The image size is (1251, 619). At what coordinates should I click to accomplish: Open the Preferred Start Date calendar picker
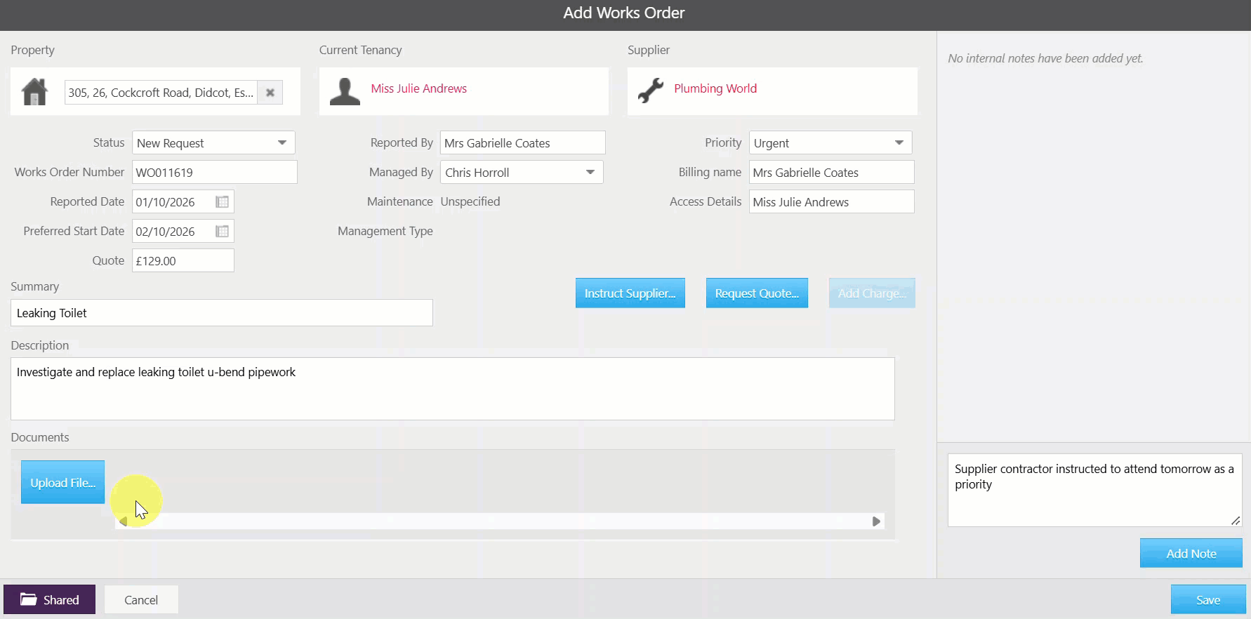(222, 232)
